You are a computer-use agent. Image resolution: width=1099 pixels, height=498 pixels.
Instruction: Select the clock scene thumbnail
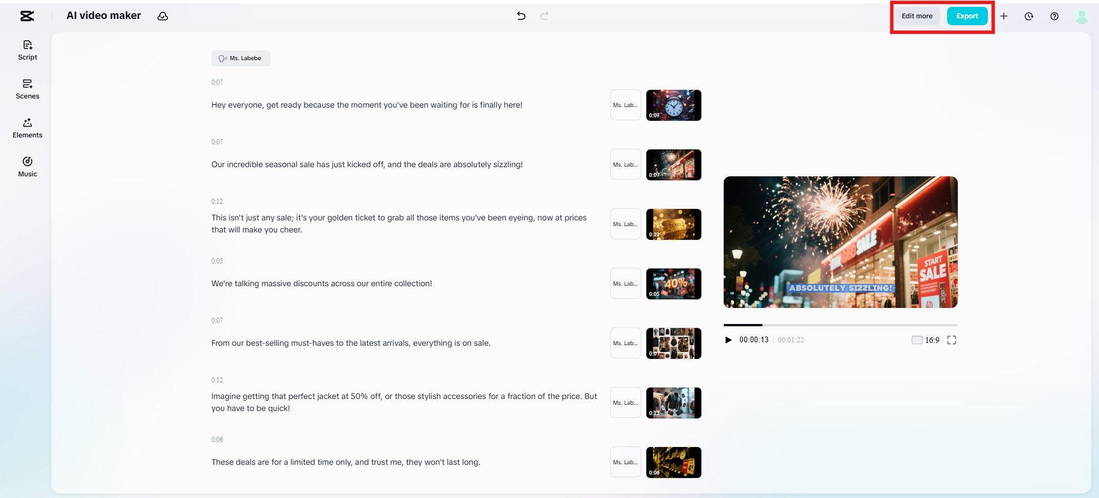(x=674, y=105)
